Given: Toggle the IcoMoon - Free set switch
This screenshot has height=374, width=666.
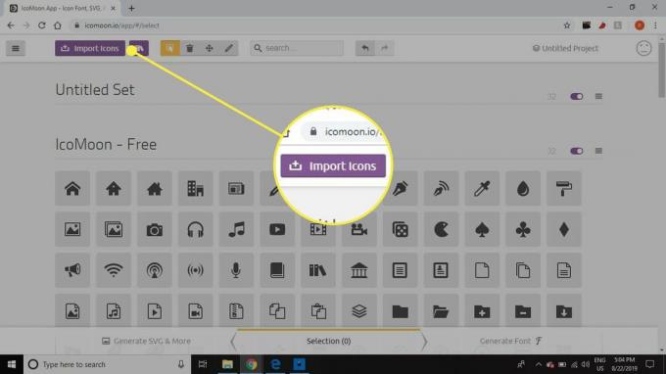Looking at the screenshot, I should click(x=576, y=151).
